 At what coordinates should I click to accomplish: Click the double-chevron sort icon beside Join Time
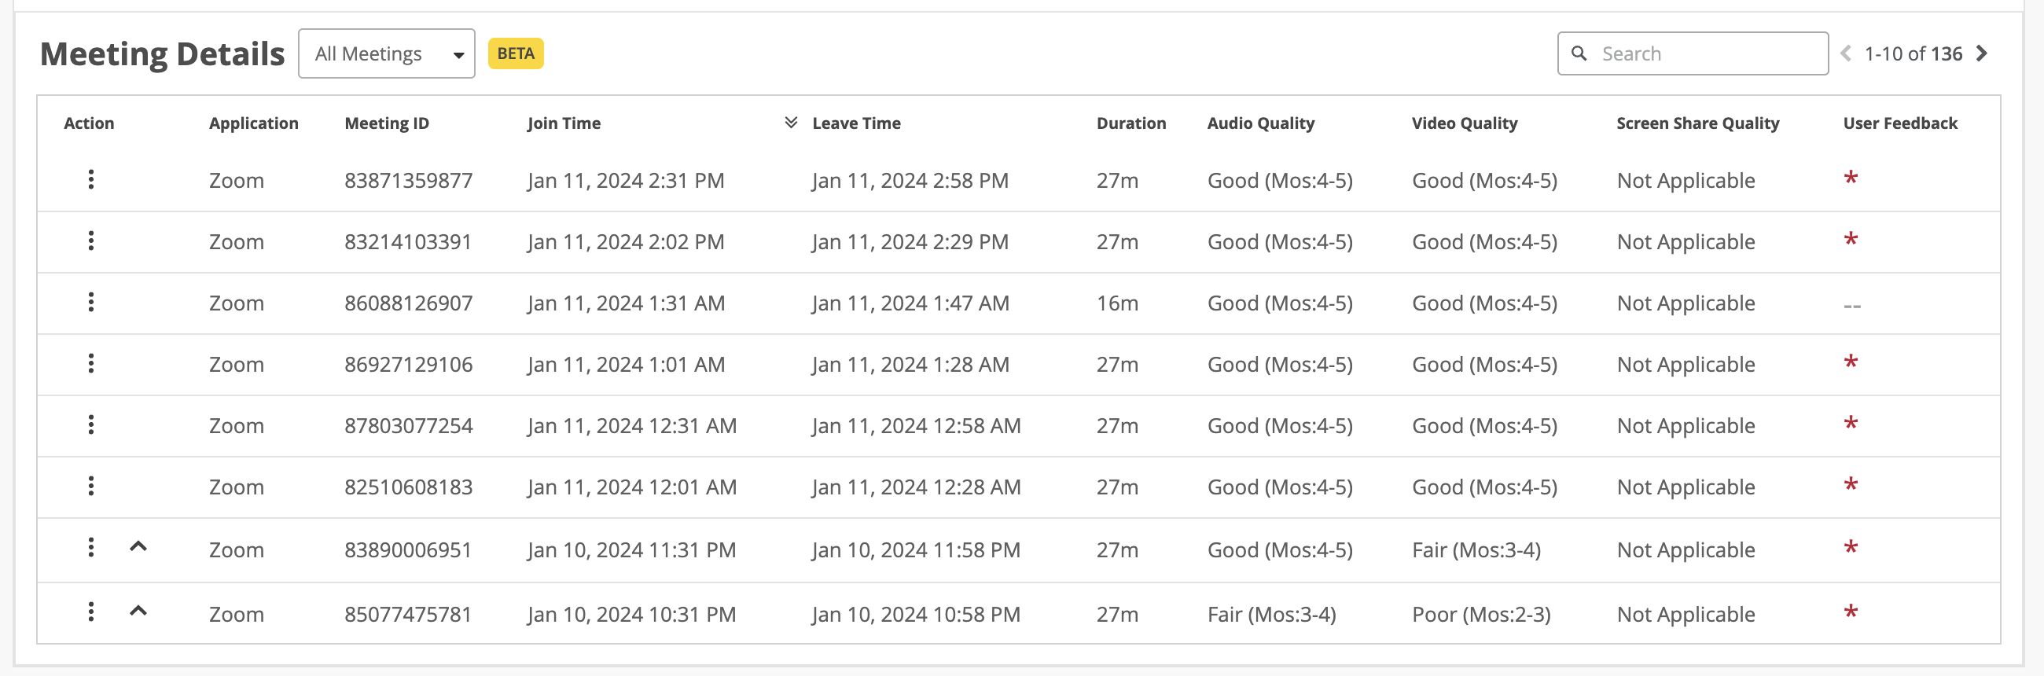[x=790, y=123]
